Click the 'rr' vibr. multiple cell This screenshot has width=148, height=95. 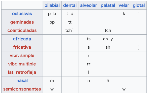[88, 64]
